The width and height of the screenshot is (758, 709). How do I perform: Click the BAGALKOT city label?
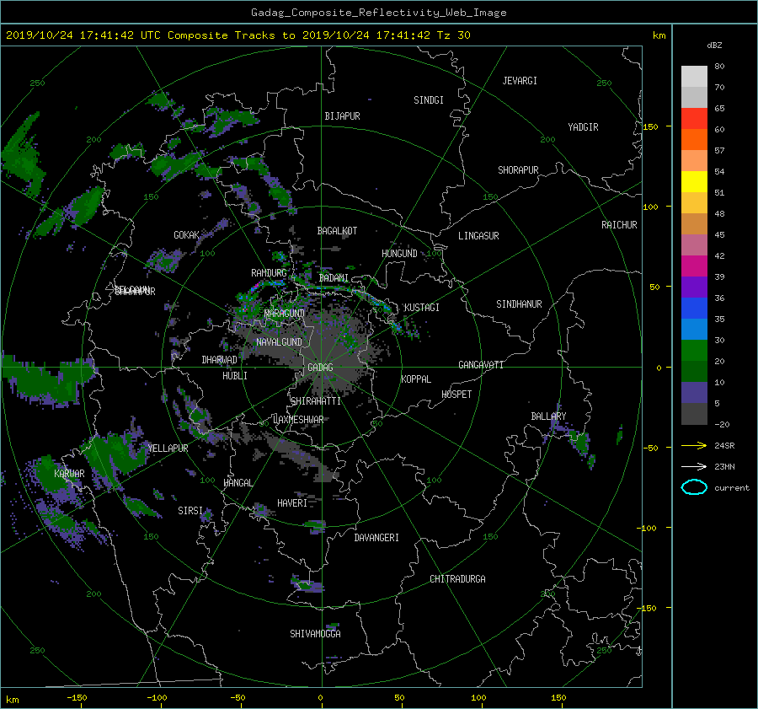(337, 231)
